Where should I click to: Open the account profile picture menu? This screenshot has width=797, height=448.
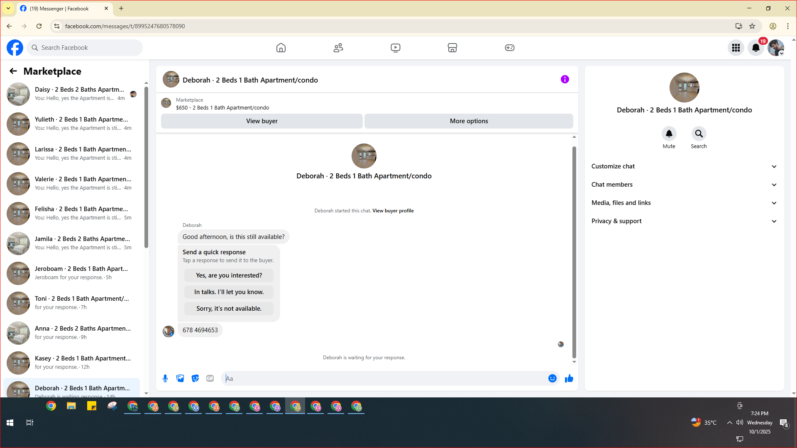tap(776, 48)
